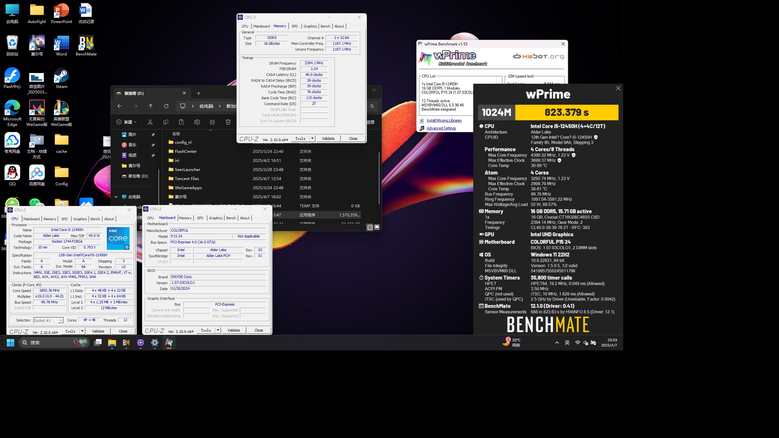Open Settings gear in the taskbar
This screenshot has height=438, width=779.
(x=155, y=343)
